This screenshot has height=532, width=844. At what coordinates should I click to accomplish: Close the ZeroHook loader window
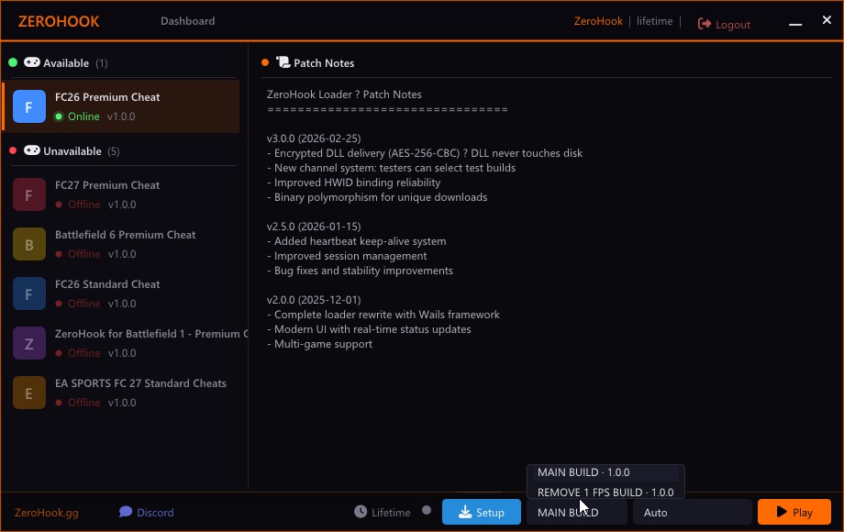click(827, 20)
